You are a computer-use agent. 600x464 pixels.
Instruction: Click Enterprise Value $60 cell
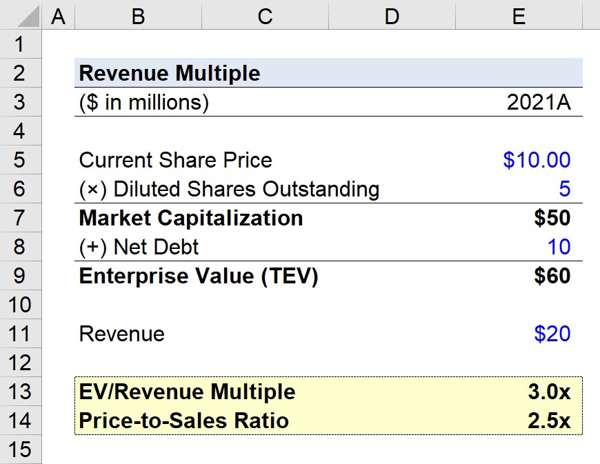coord(519,276)
